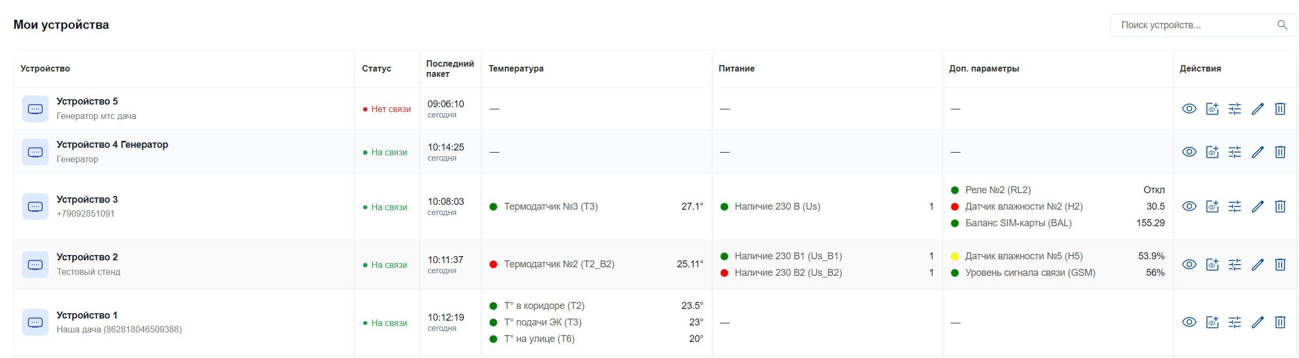Click the device icon next to Устройство 1

pyautogui.click(x=35, y=322)
